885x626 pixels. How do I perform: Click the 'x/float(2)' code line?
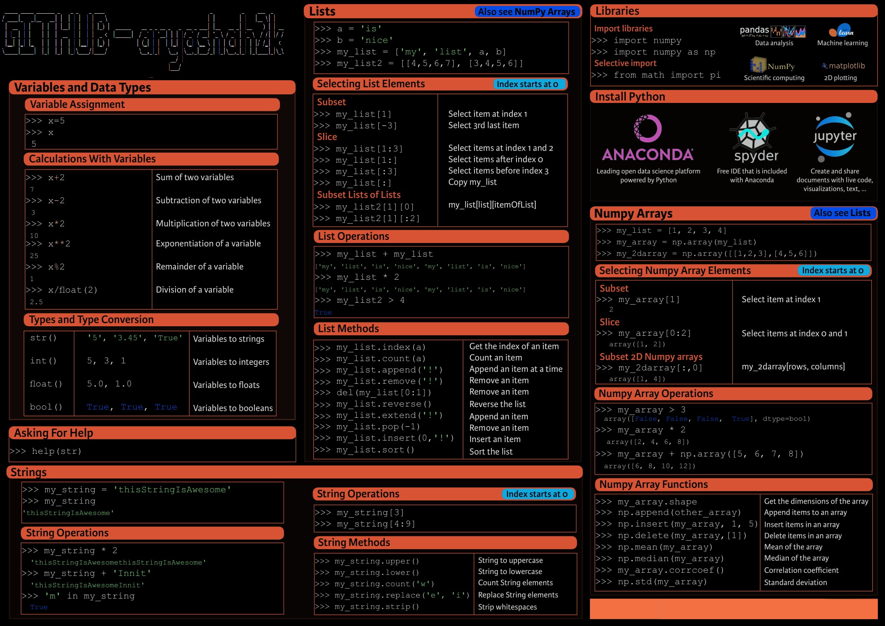[x=61, y=290]
